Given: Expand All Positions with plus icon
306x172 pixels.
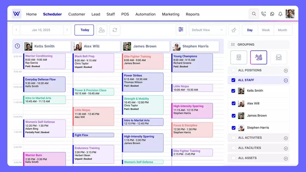Looking at the screenshot, I should click(286, 71).
